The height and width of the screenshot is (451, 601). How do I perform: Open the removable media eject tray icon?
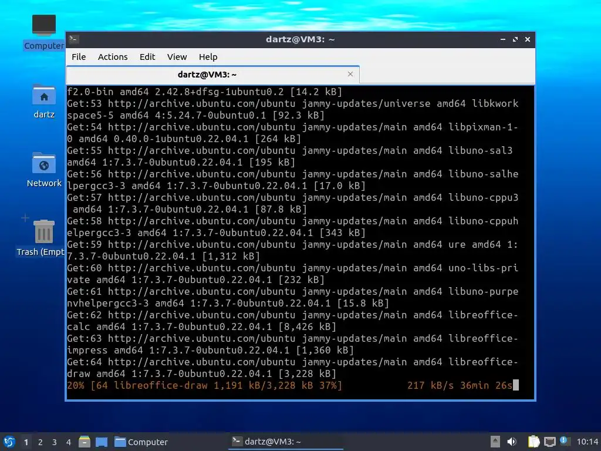(495, 442)
